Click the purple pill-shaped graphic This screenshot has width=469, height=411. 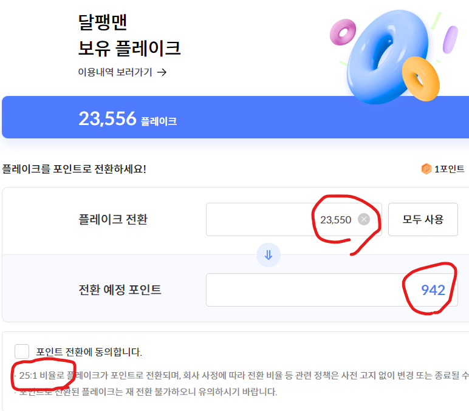(x=450, y=39)
